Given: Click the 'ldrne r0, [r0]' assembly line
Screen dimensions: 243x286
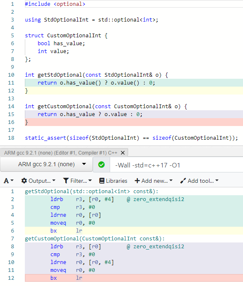Looking at the screenshot, I should pos(76,215).
